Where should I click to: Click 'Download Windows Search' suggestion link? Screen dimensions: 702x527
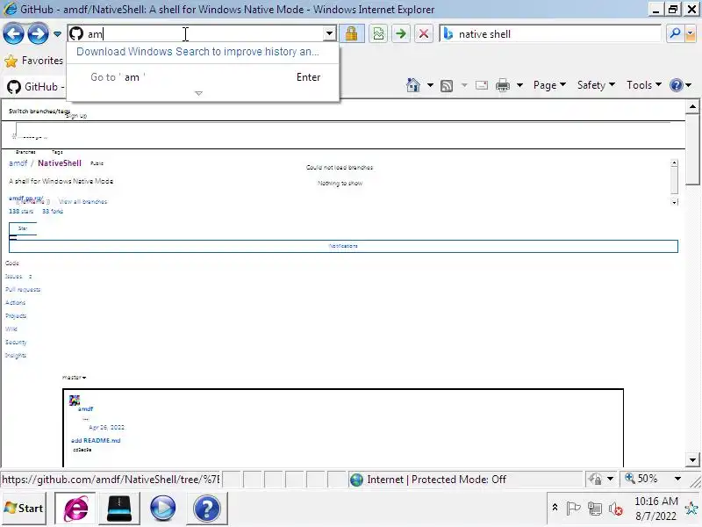pos(197,52)
